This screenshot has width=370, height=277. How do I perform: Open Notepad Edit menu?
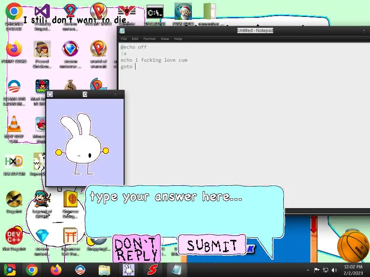(x=135, y=39)
